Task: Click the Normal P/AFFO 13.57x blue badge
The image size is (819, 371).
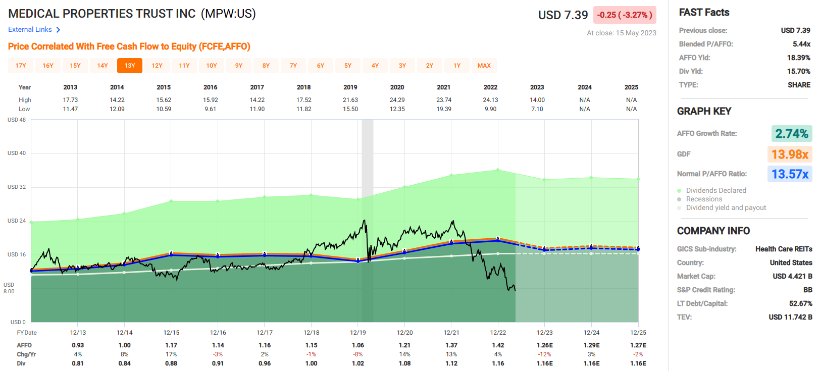Action: click(790, 174)
